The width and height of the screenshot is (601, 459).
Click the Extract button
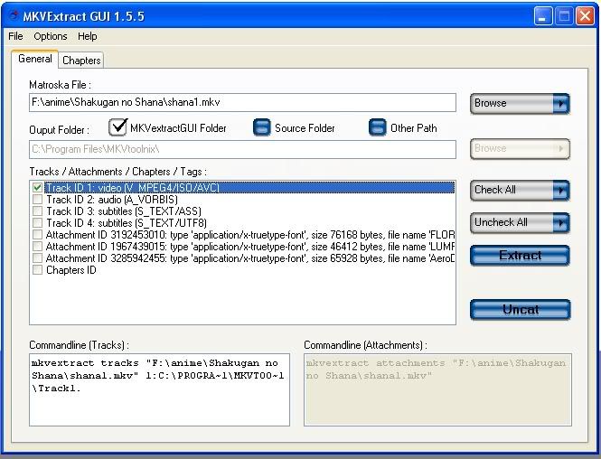520,256
